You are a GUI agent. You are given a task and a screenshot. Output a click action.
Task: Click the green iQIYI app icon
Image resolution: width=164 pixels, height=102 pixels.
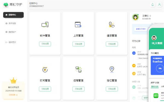pos(156,95)
